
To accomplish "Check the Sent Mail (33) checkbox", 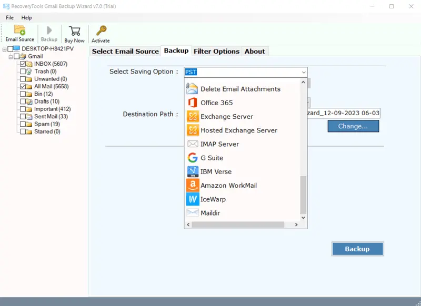I will pyautogui.click(x=23, y=116).
